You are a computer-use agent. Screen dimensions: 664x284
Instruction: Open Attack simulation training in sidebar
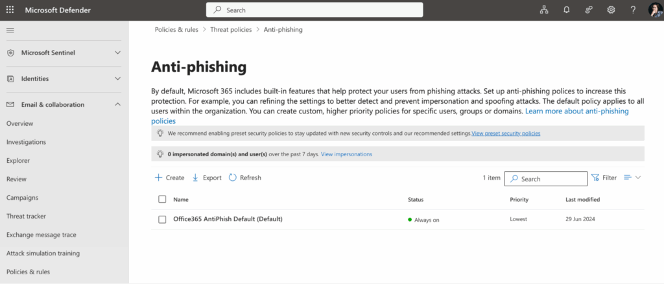43,254
